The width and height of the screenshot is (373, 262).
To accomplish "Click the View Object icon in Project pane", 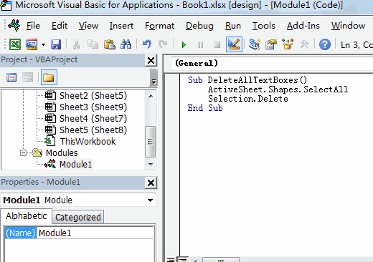I will click(27, 77).
